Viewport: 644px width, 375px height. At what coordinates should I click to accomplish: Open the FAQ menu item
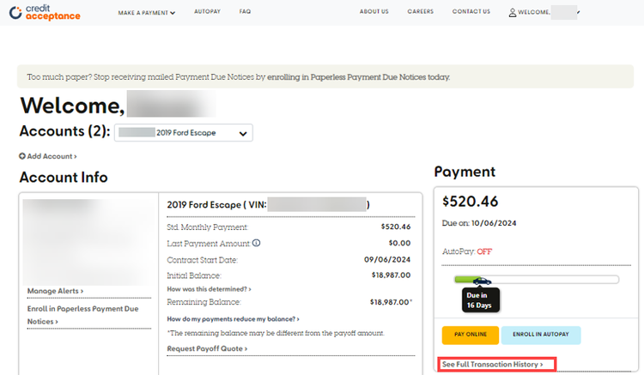(245, 13)
